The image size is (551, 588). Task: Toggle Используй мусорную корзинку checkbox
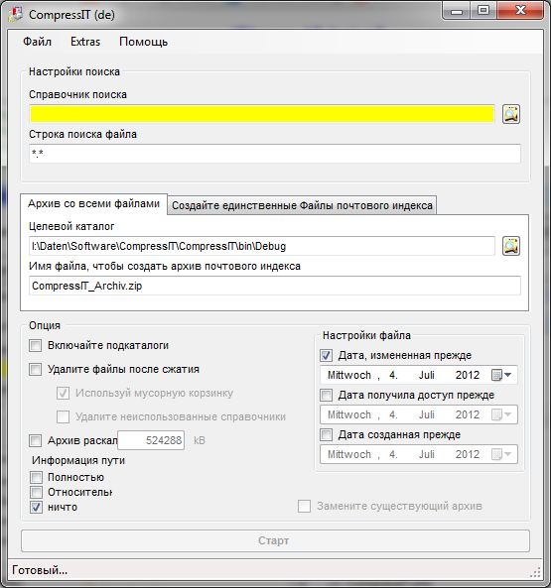click(64, 393)
